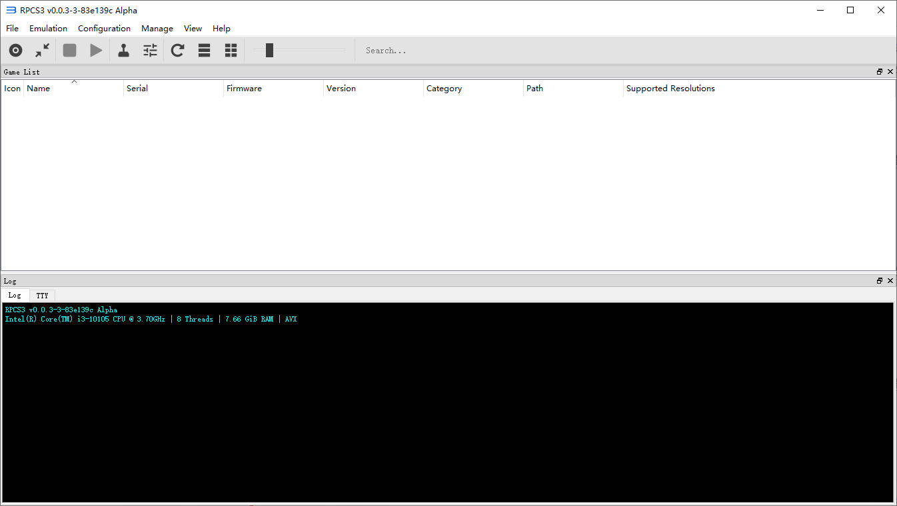This screenshot has height=506, width=897.
Task: Open gamepad settings via joystick icon
Action: click(123, 50)
